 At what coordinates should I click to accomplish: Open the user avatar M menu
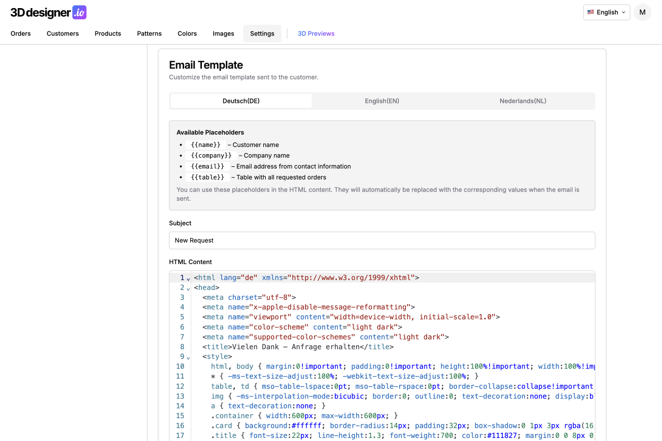[642, 13]
